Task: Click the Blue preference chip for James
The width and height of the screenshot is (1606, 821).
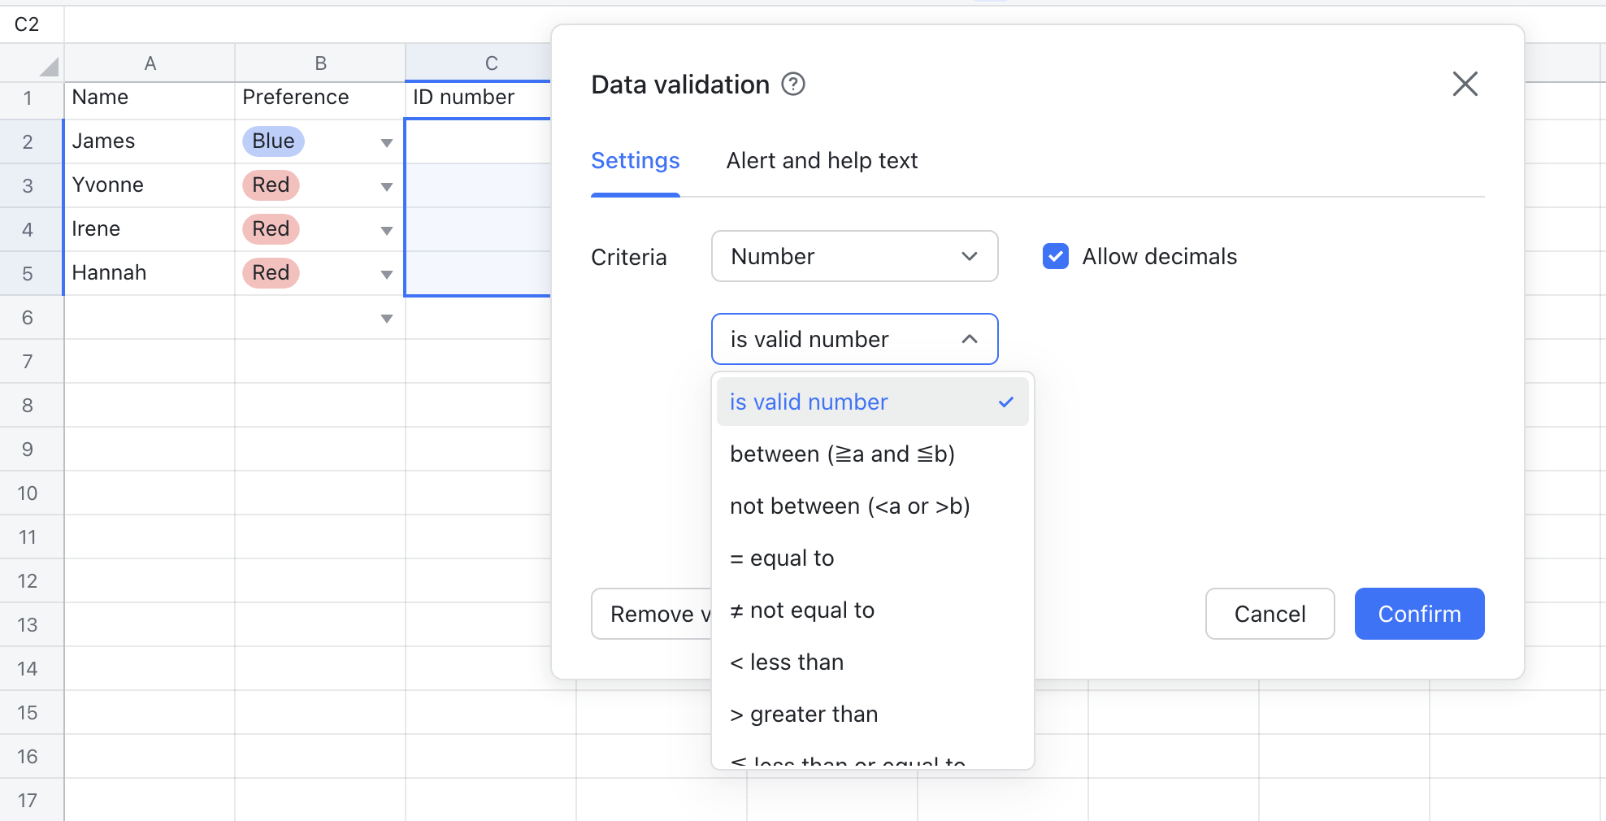Action: tap(272, 141)
